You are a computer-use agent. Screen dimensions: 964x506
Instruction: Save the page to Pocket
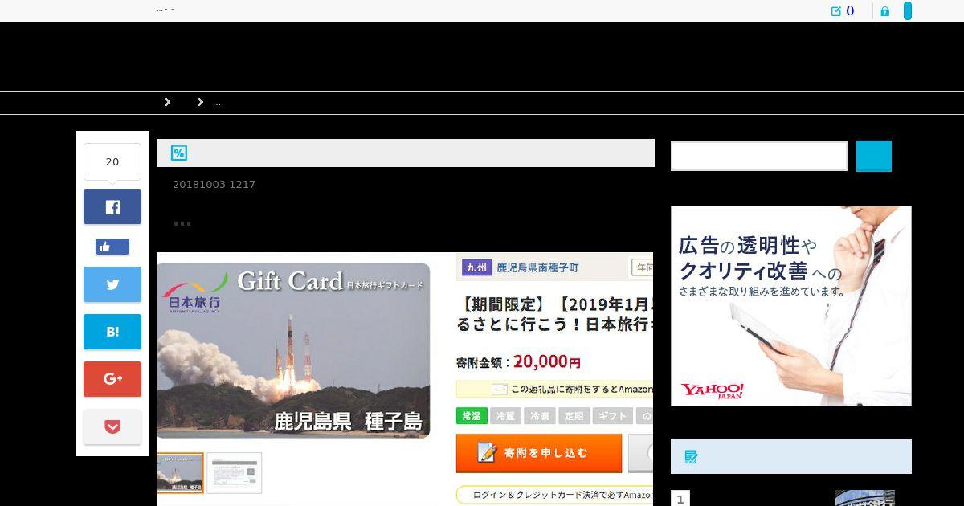[x=112, y=426]
